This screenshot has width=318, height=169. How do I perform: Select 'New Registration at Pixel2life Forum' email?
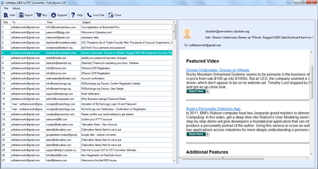(87, 155)
